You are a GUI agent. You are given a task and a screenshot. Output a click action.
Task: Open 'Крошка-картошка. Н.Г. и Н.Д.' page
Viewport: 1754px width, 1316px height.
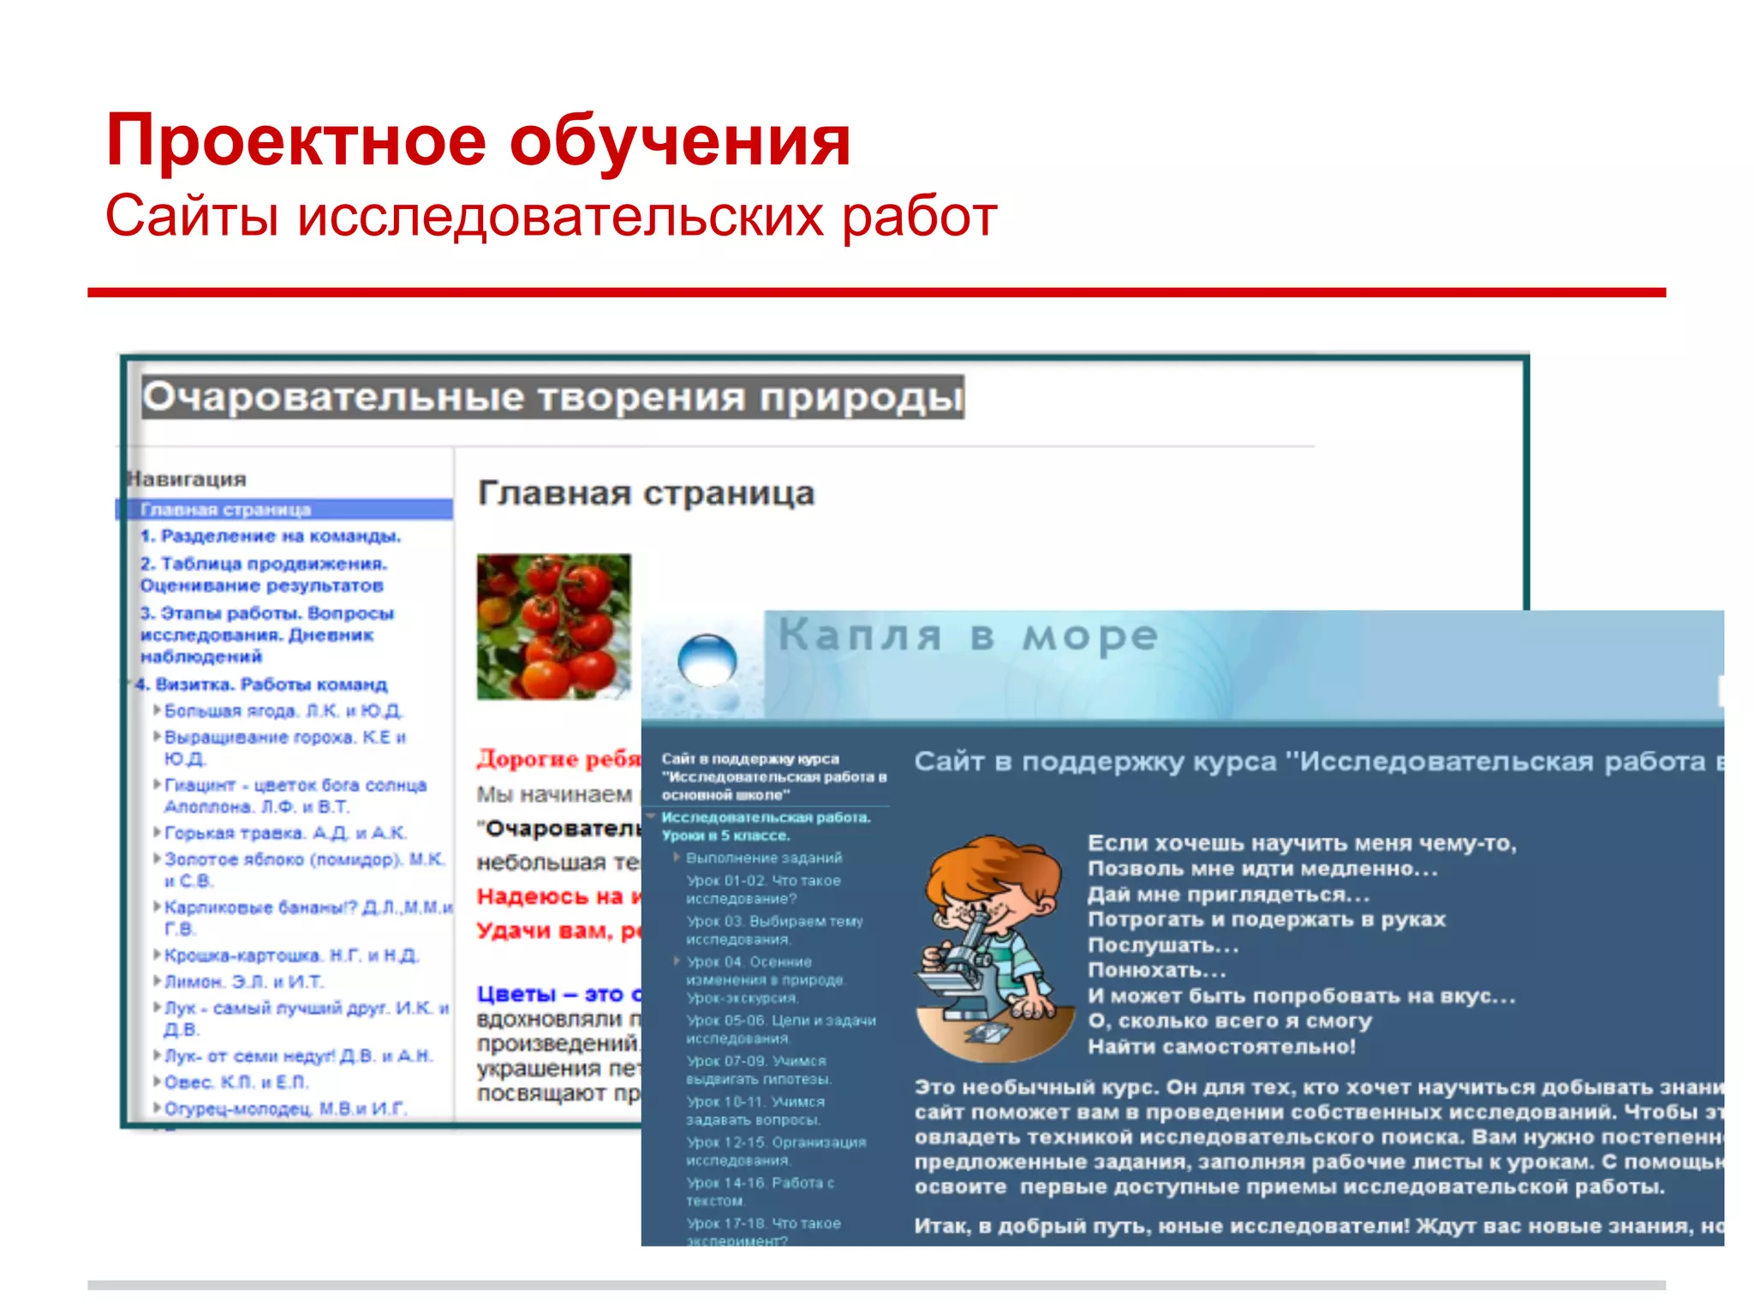pos(291,955)
